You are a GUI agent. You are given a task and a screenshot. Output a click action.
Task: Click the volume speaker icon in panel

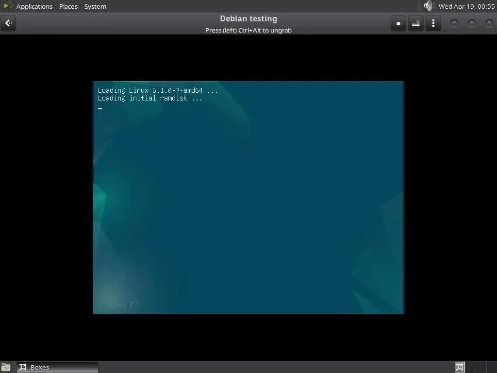(429, 6)
